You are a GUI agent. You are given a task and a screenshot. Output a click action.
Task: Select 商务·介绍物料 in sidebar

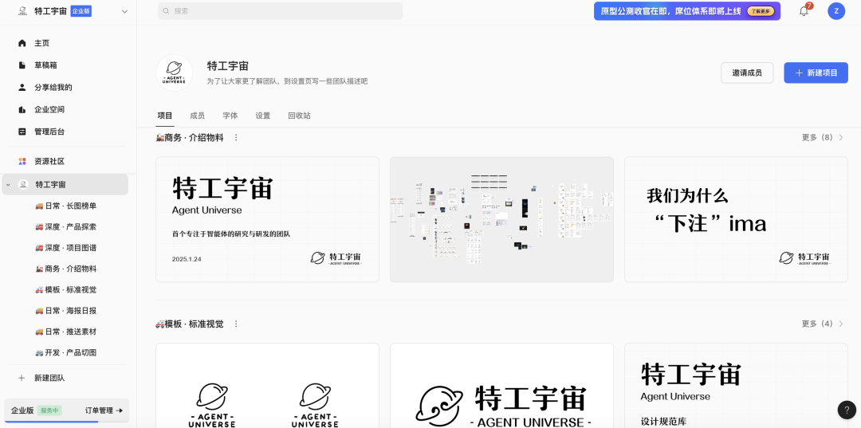click(x=66, y=269)
